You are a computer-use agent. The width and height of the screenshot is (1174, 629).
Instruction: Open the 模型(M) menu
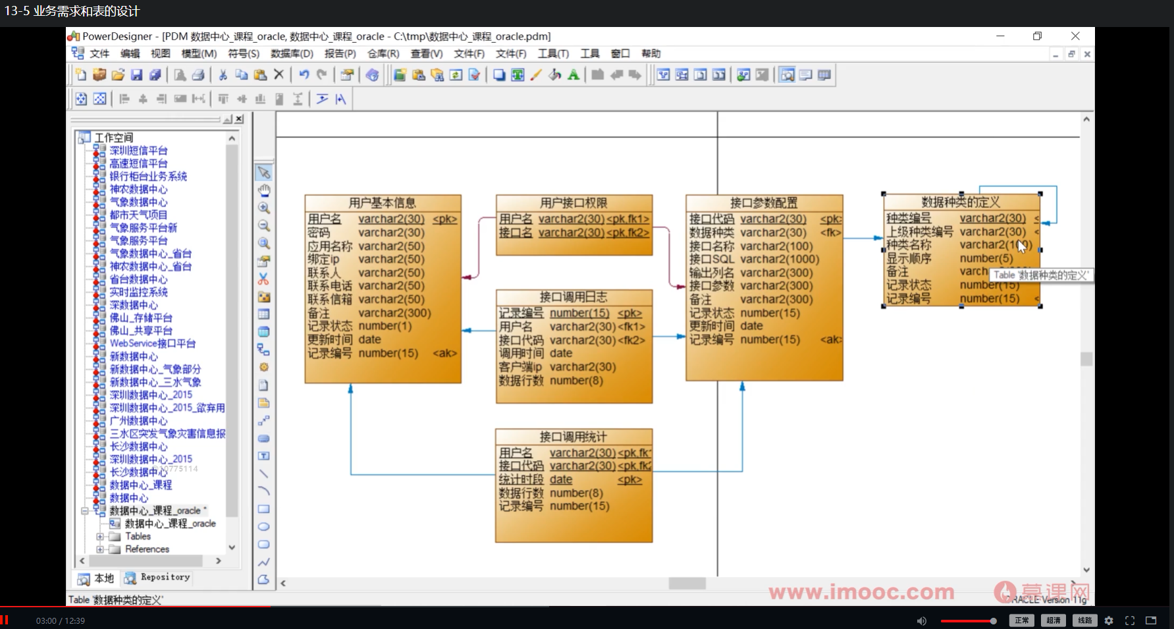(x=199, y=54)
